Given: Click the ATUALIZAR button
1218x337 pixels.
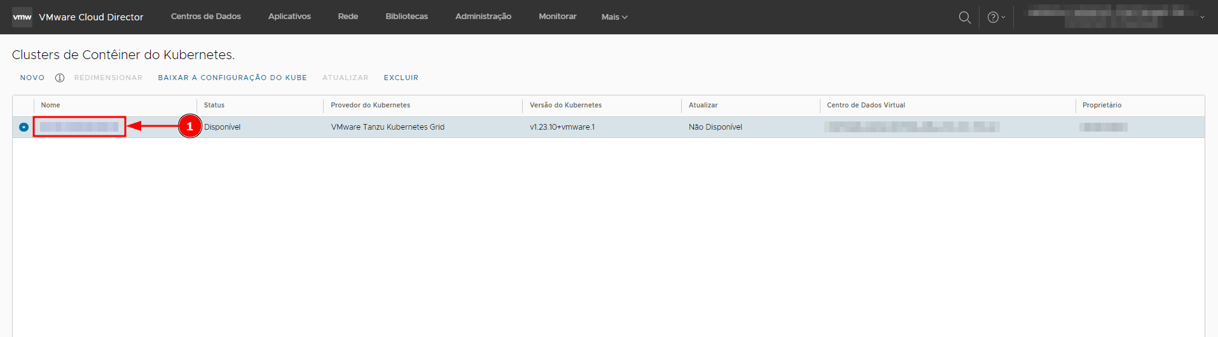Looking at the screenshot, I should coord(345,78).
